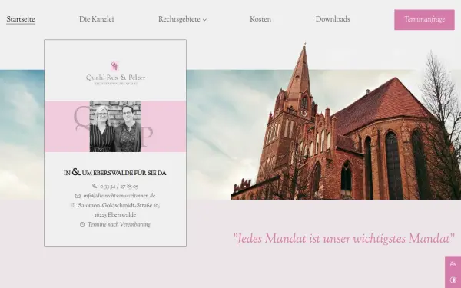
Task: Open the Rechtsgebiete menu
Action: point(179,19)
